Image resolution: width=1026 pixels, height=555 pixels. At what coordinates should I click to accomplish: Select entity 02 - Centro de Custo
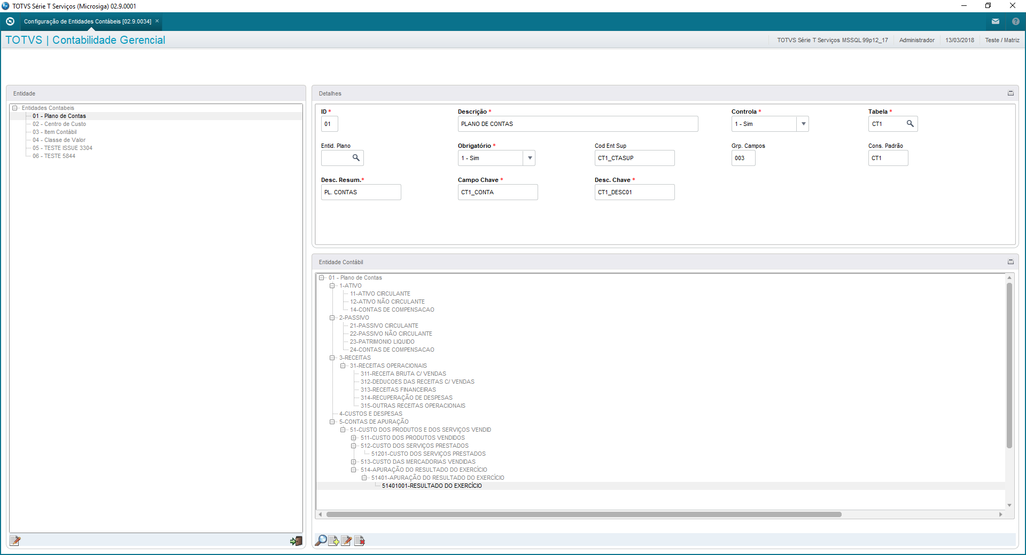[x=59, y=124]
